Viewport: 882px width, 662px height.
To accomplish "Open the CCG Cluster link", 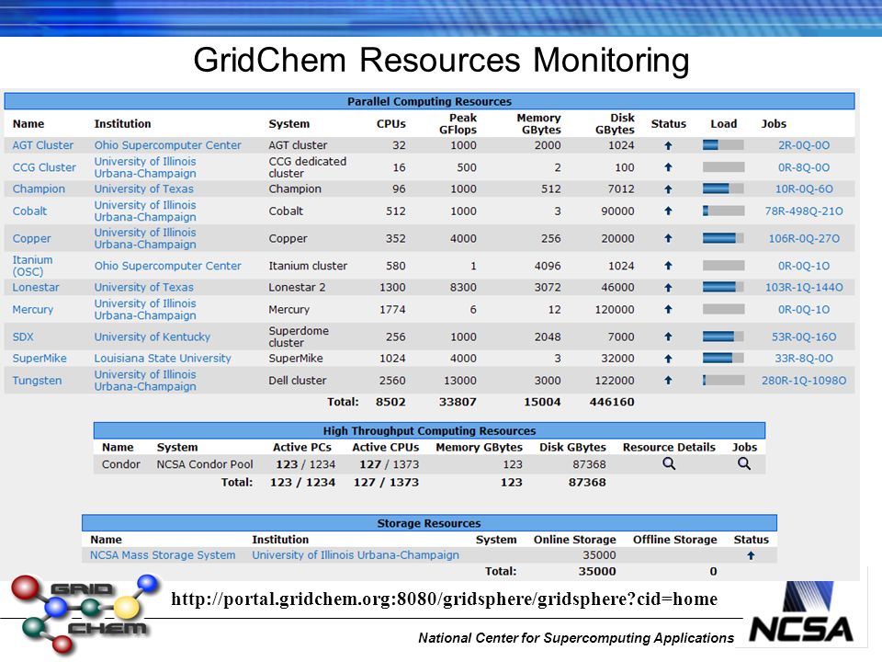I will tap(44, 167).
